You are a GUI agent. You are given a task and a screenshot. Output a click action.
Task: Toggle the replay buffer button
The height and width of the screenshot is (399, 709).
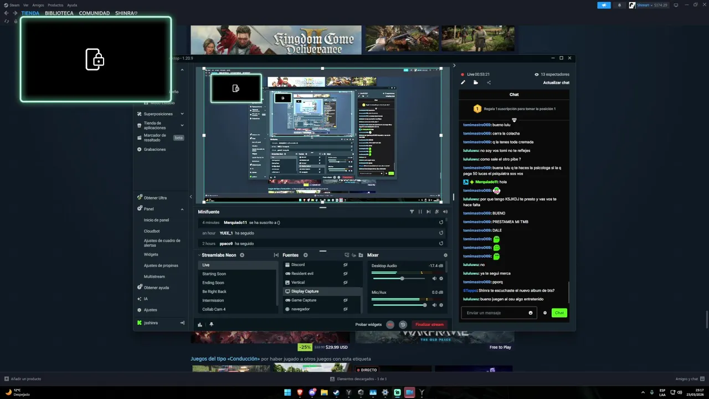pos(403,325)
